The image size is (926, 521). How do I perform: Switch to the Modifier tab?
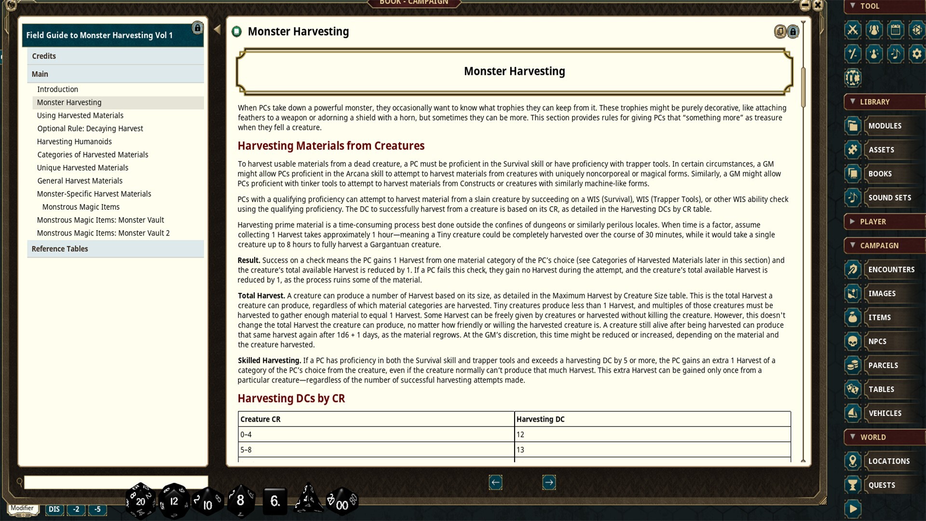coord(23,508)
